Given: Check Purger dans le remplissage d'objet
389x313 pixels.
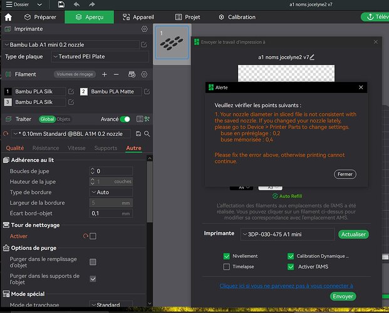Looking at the screenshot, I should pos(93,262).
